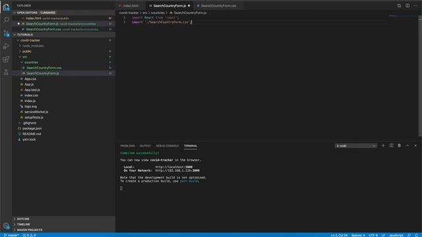The image size is (422, 237).
Task: Click feedback icon in status bar
Action: (x=409, y=235)
